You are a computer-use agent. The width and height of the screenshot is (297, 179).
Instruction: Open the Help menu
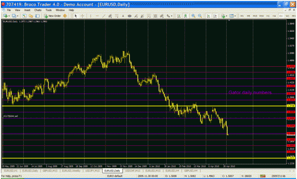[x=71, y=10]
